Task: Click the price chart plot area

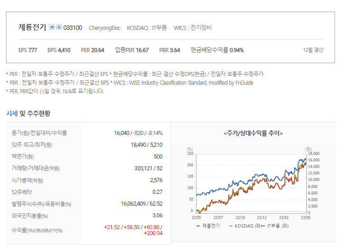Action: click(251, 183)
